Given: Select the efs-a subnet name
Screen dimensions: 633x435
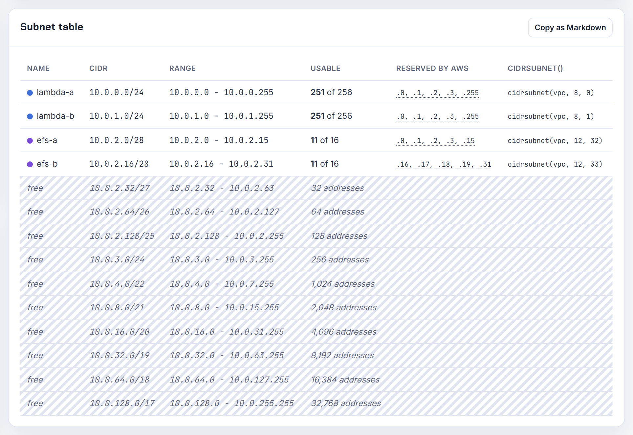Looking at the screenshot, I should point(47,140).
